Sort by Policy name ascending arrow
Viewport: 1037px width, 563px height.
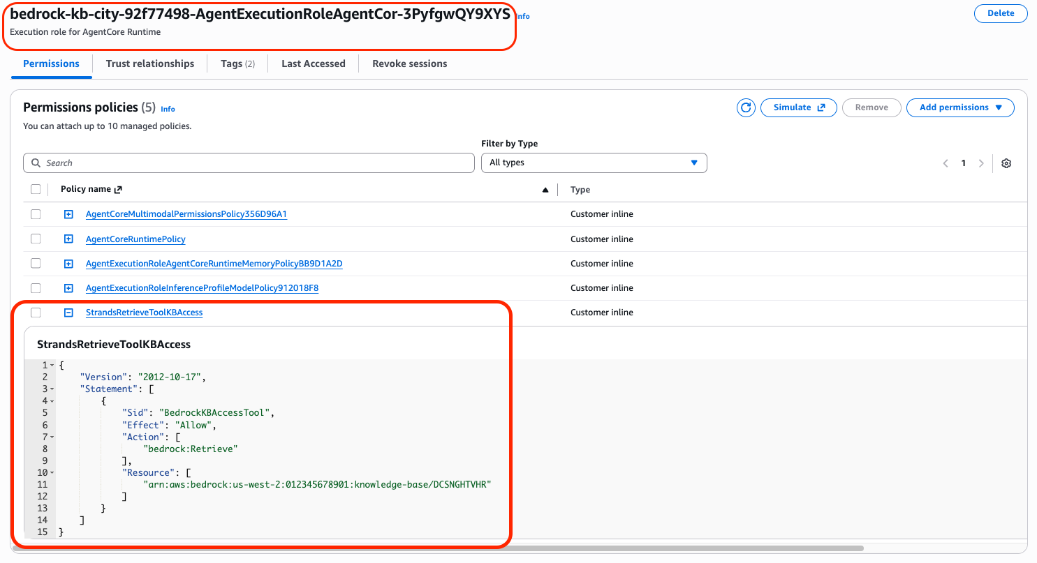[545, 190]
